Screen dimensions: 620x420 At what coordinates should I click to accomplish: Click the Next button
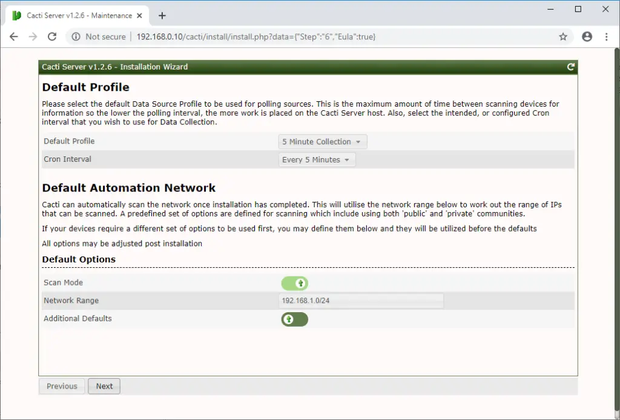click(104, 385)
